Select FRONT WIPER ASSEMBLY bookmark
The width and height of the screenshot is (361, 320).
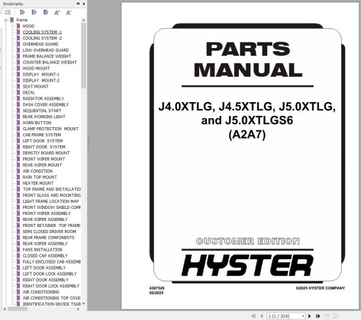[x=46, y=214]
